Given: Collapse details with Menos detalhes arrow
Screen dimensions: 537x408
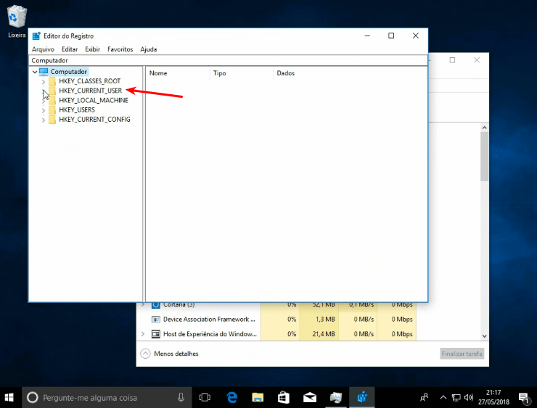Looking at the screenshot, I should pyautogui.click(x=146, y=354).
